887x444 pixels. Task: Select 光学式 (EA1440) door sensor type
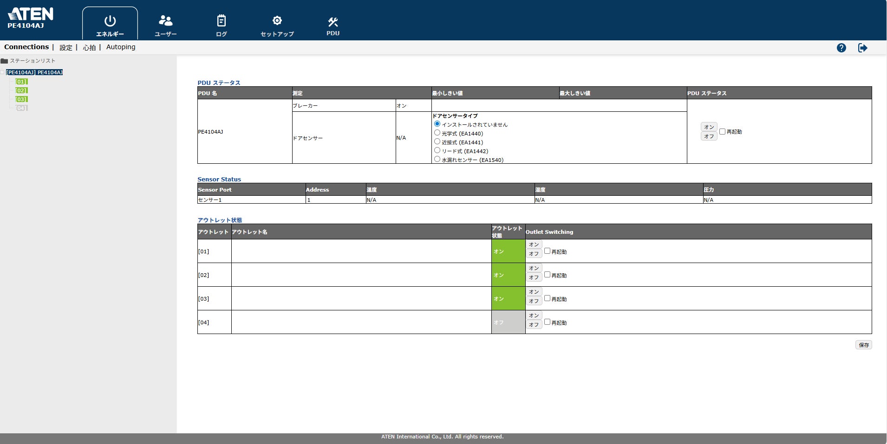437,133
